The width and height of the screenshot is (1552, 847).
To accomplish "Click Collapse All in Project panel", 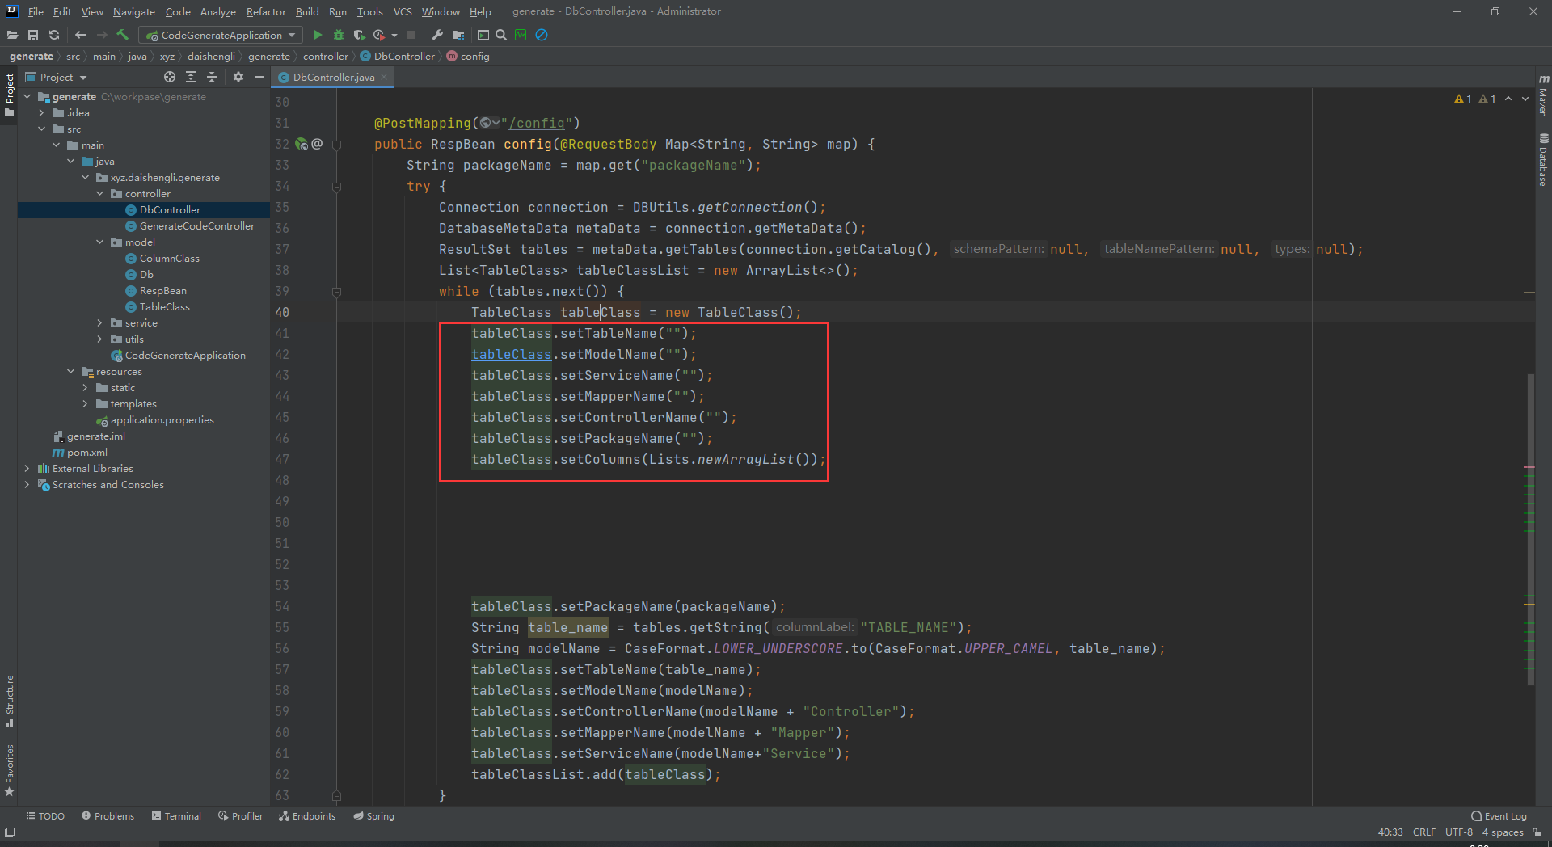I will coord(212,77).
